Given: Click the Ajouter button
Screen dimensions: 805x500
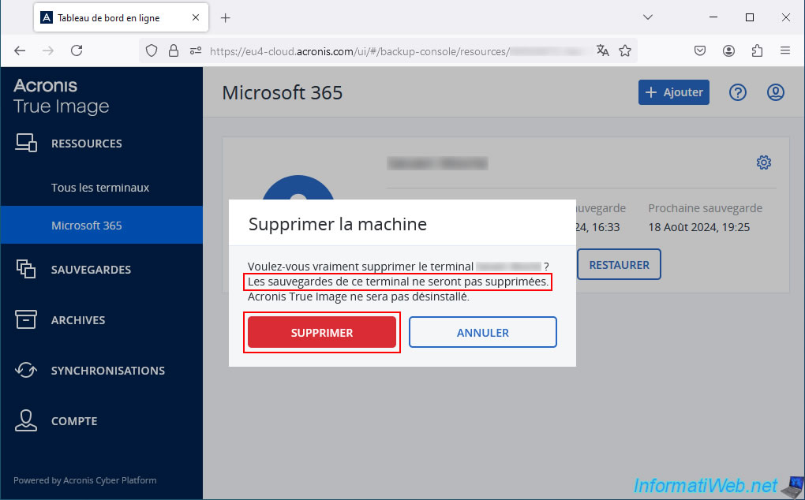Looking at the screenshot, I should point(673,92).
